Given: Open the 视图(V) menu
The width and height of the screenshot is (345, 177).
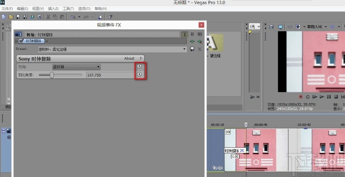Looking at the screenshot, I should 38,9.
